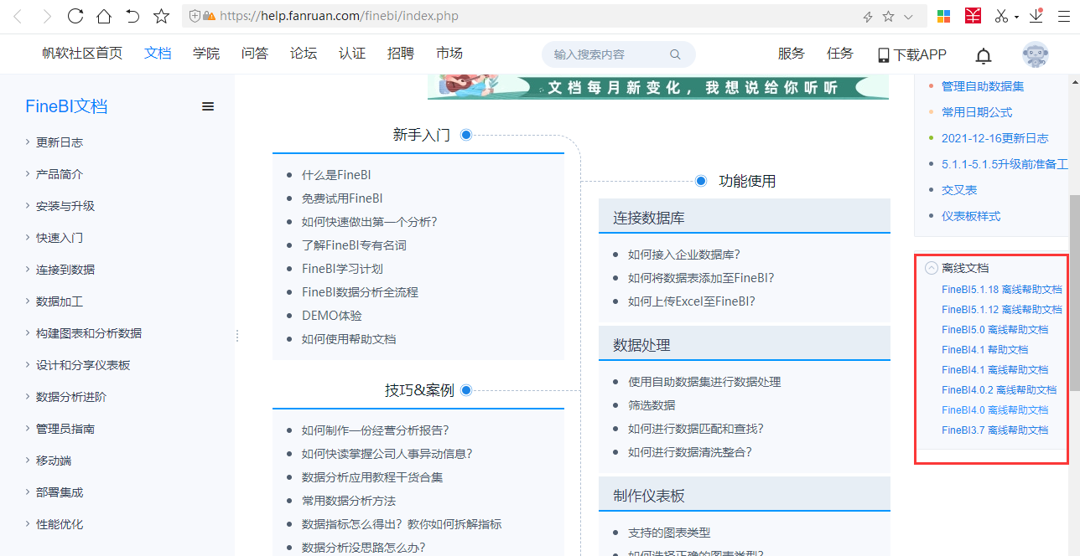Switch to the 学院 nav tab

(x=206, y=54)
